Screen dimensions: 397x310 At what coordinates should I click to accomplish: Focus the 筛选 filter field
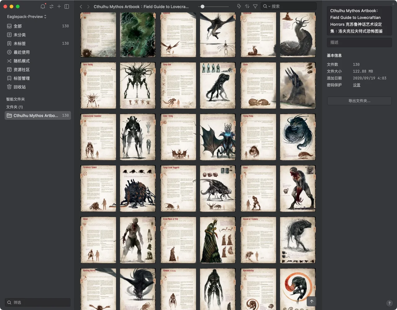pyautogui.click(x=38, y=302)
